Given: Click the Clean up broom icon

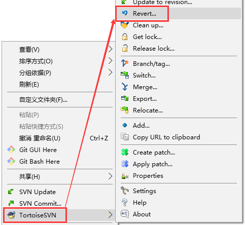Looking at the screenshot, I should click(x=125, y=25).
